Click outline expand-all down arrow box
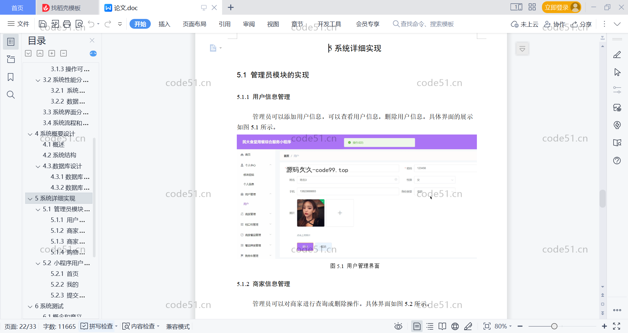This screenshot has height=333, width=628. pyautogui.click(x=28, y=53)
